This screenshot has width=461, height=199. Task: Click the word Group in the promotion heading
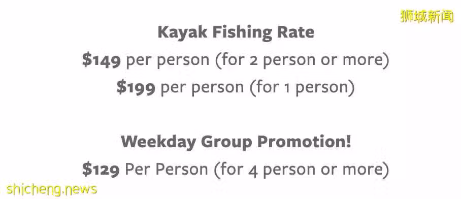pyautogui.click(x=226, y=143)
